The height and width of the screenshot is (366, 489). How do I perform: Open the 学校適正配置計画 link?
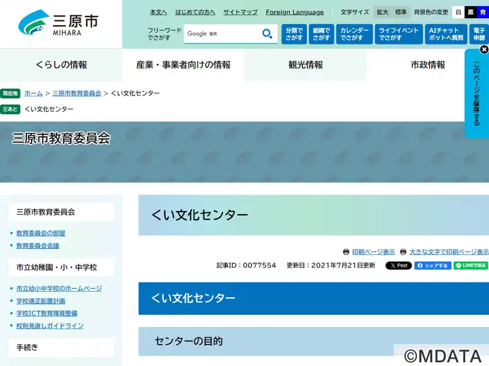click(x=41, y=301)
